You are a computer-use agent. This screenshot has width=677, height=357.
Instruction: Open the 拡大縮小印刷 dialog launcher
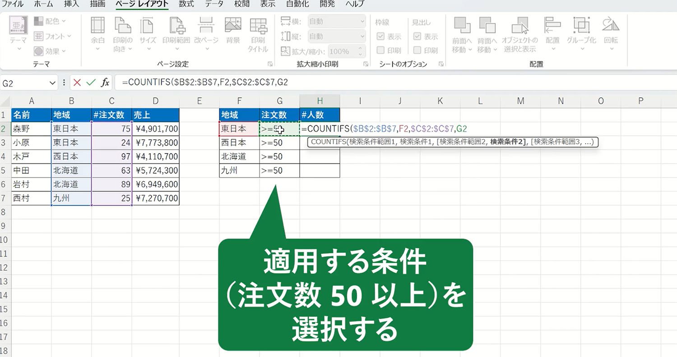(366, 64)
